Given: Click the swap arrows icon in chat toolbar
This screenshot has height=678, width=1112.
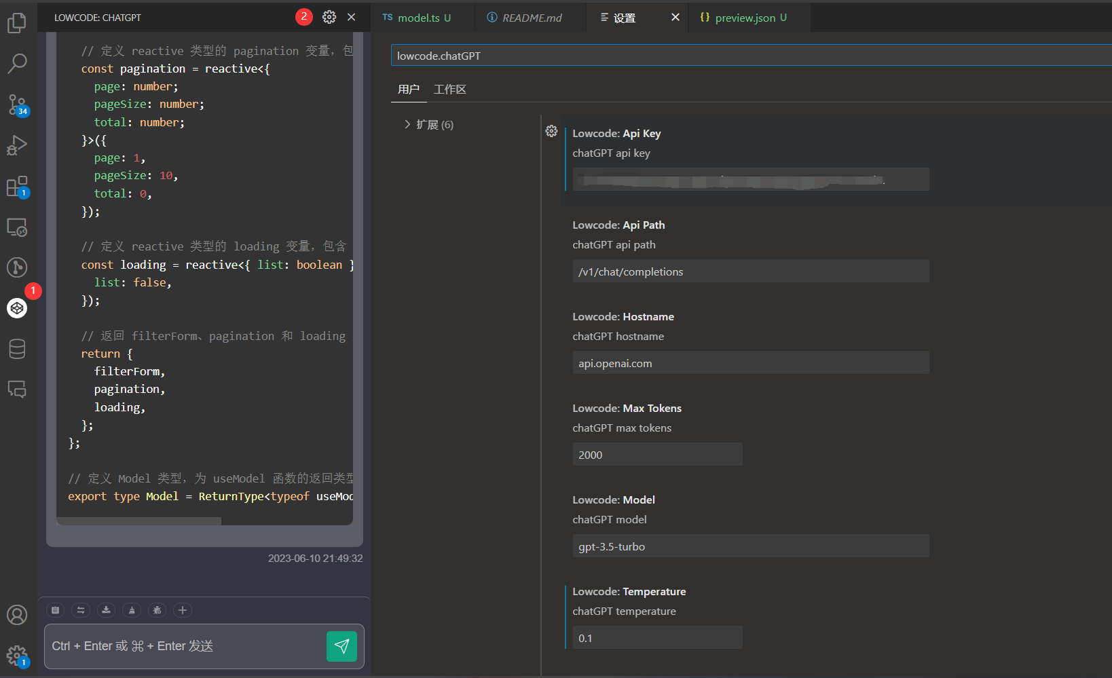Looking at the screenshot, I should [x=81, y=610].
